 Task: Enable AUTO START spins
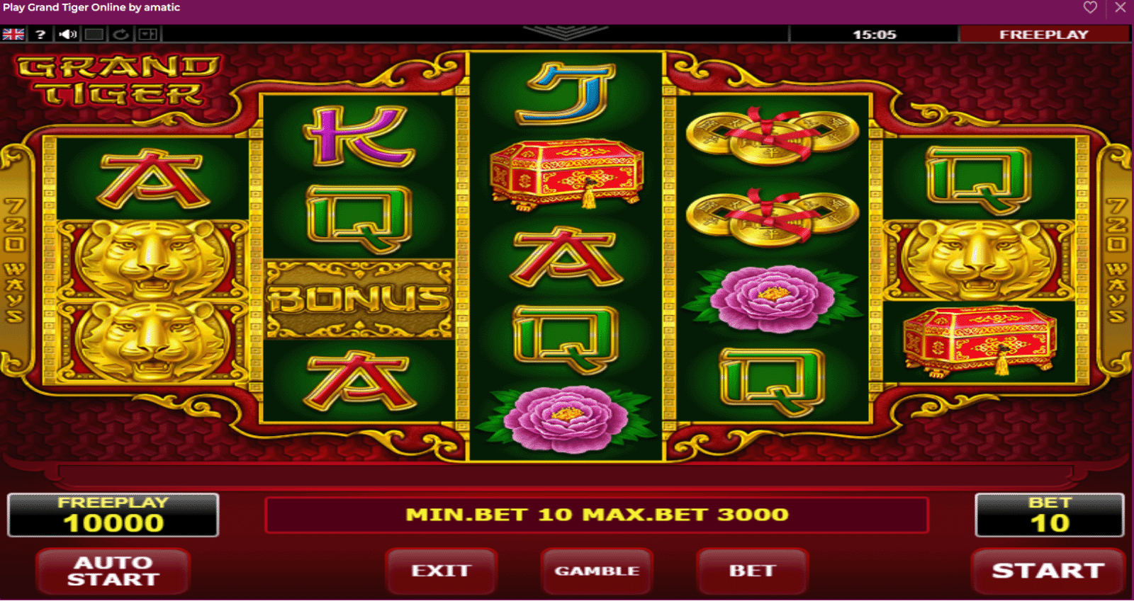pos(113,571)
